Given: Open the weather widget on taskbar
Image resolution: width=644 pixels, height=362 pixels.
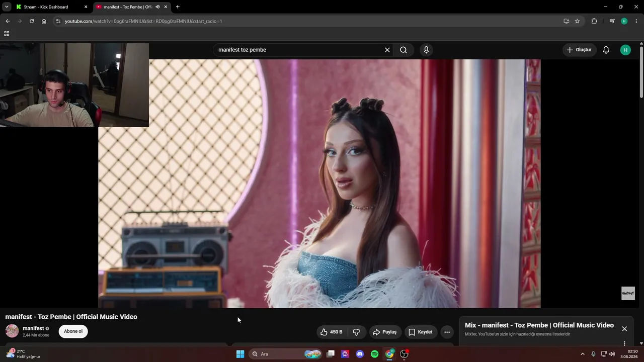Looking at the screenshot, I should coord(23,354).
